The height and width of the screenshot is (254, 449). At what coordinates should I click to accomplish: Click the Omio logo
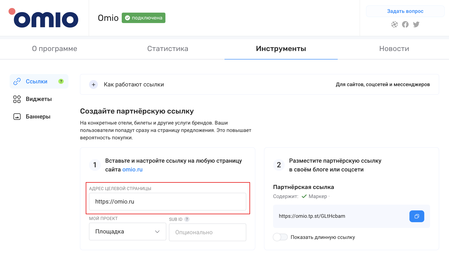[x=43, y=18]
